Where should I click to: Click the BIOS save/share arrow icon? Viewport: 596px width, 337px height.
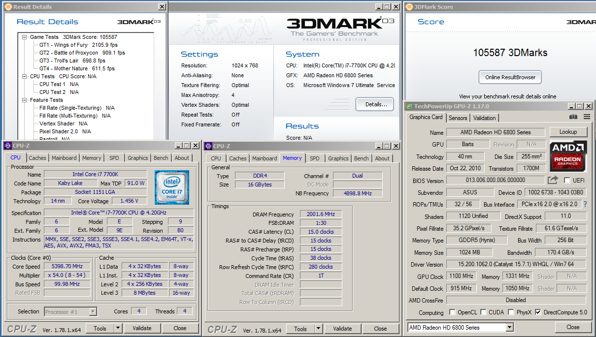point(553,180)
